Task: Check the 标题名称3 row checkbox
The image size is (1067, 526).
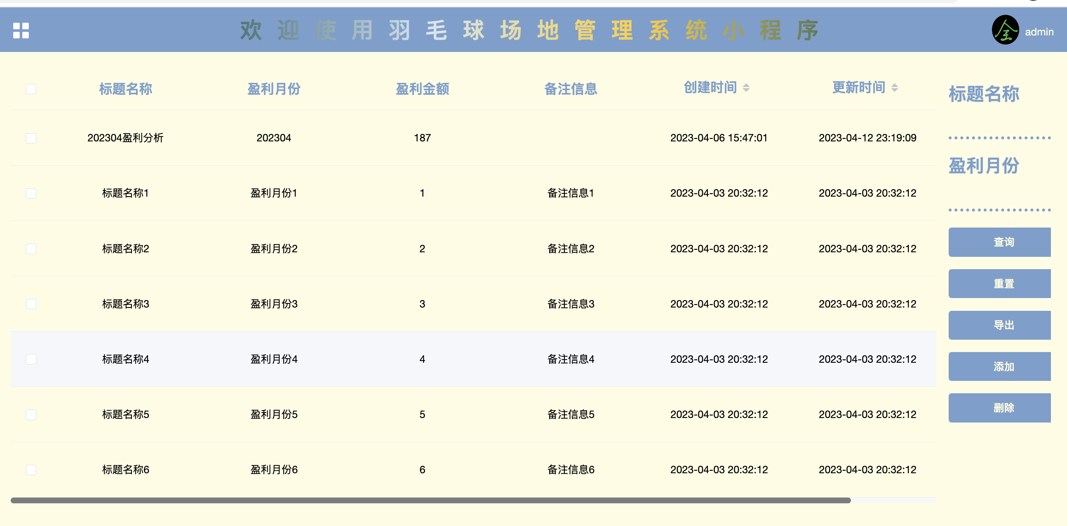Action: [x=31, y=303]
